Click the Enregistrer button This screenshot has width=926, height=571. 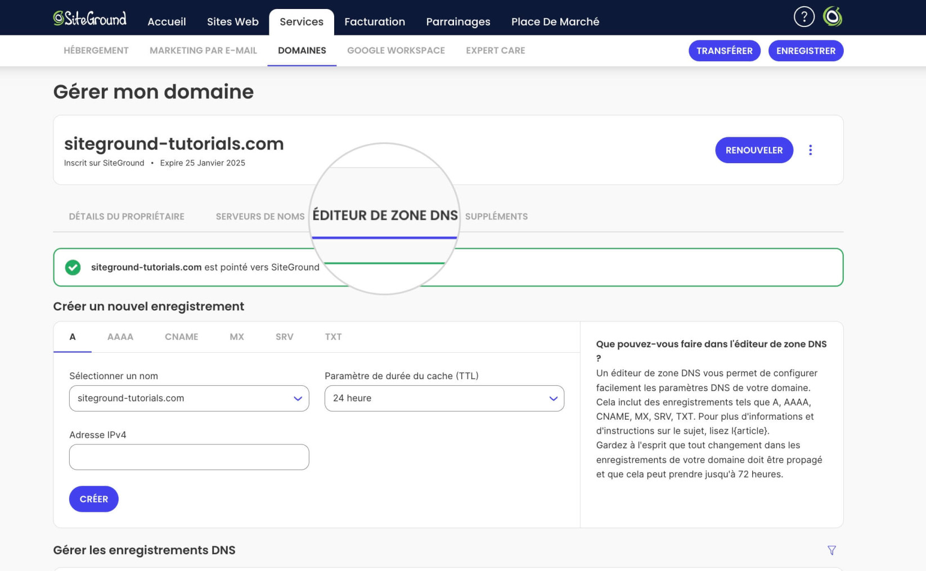pos(806,51)
